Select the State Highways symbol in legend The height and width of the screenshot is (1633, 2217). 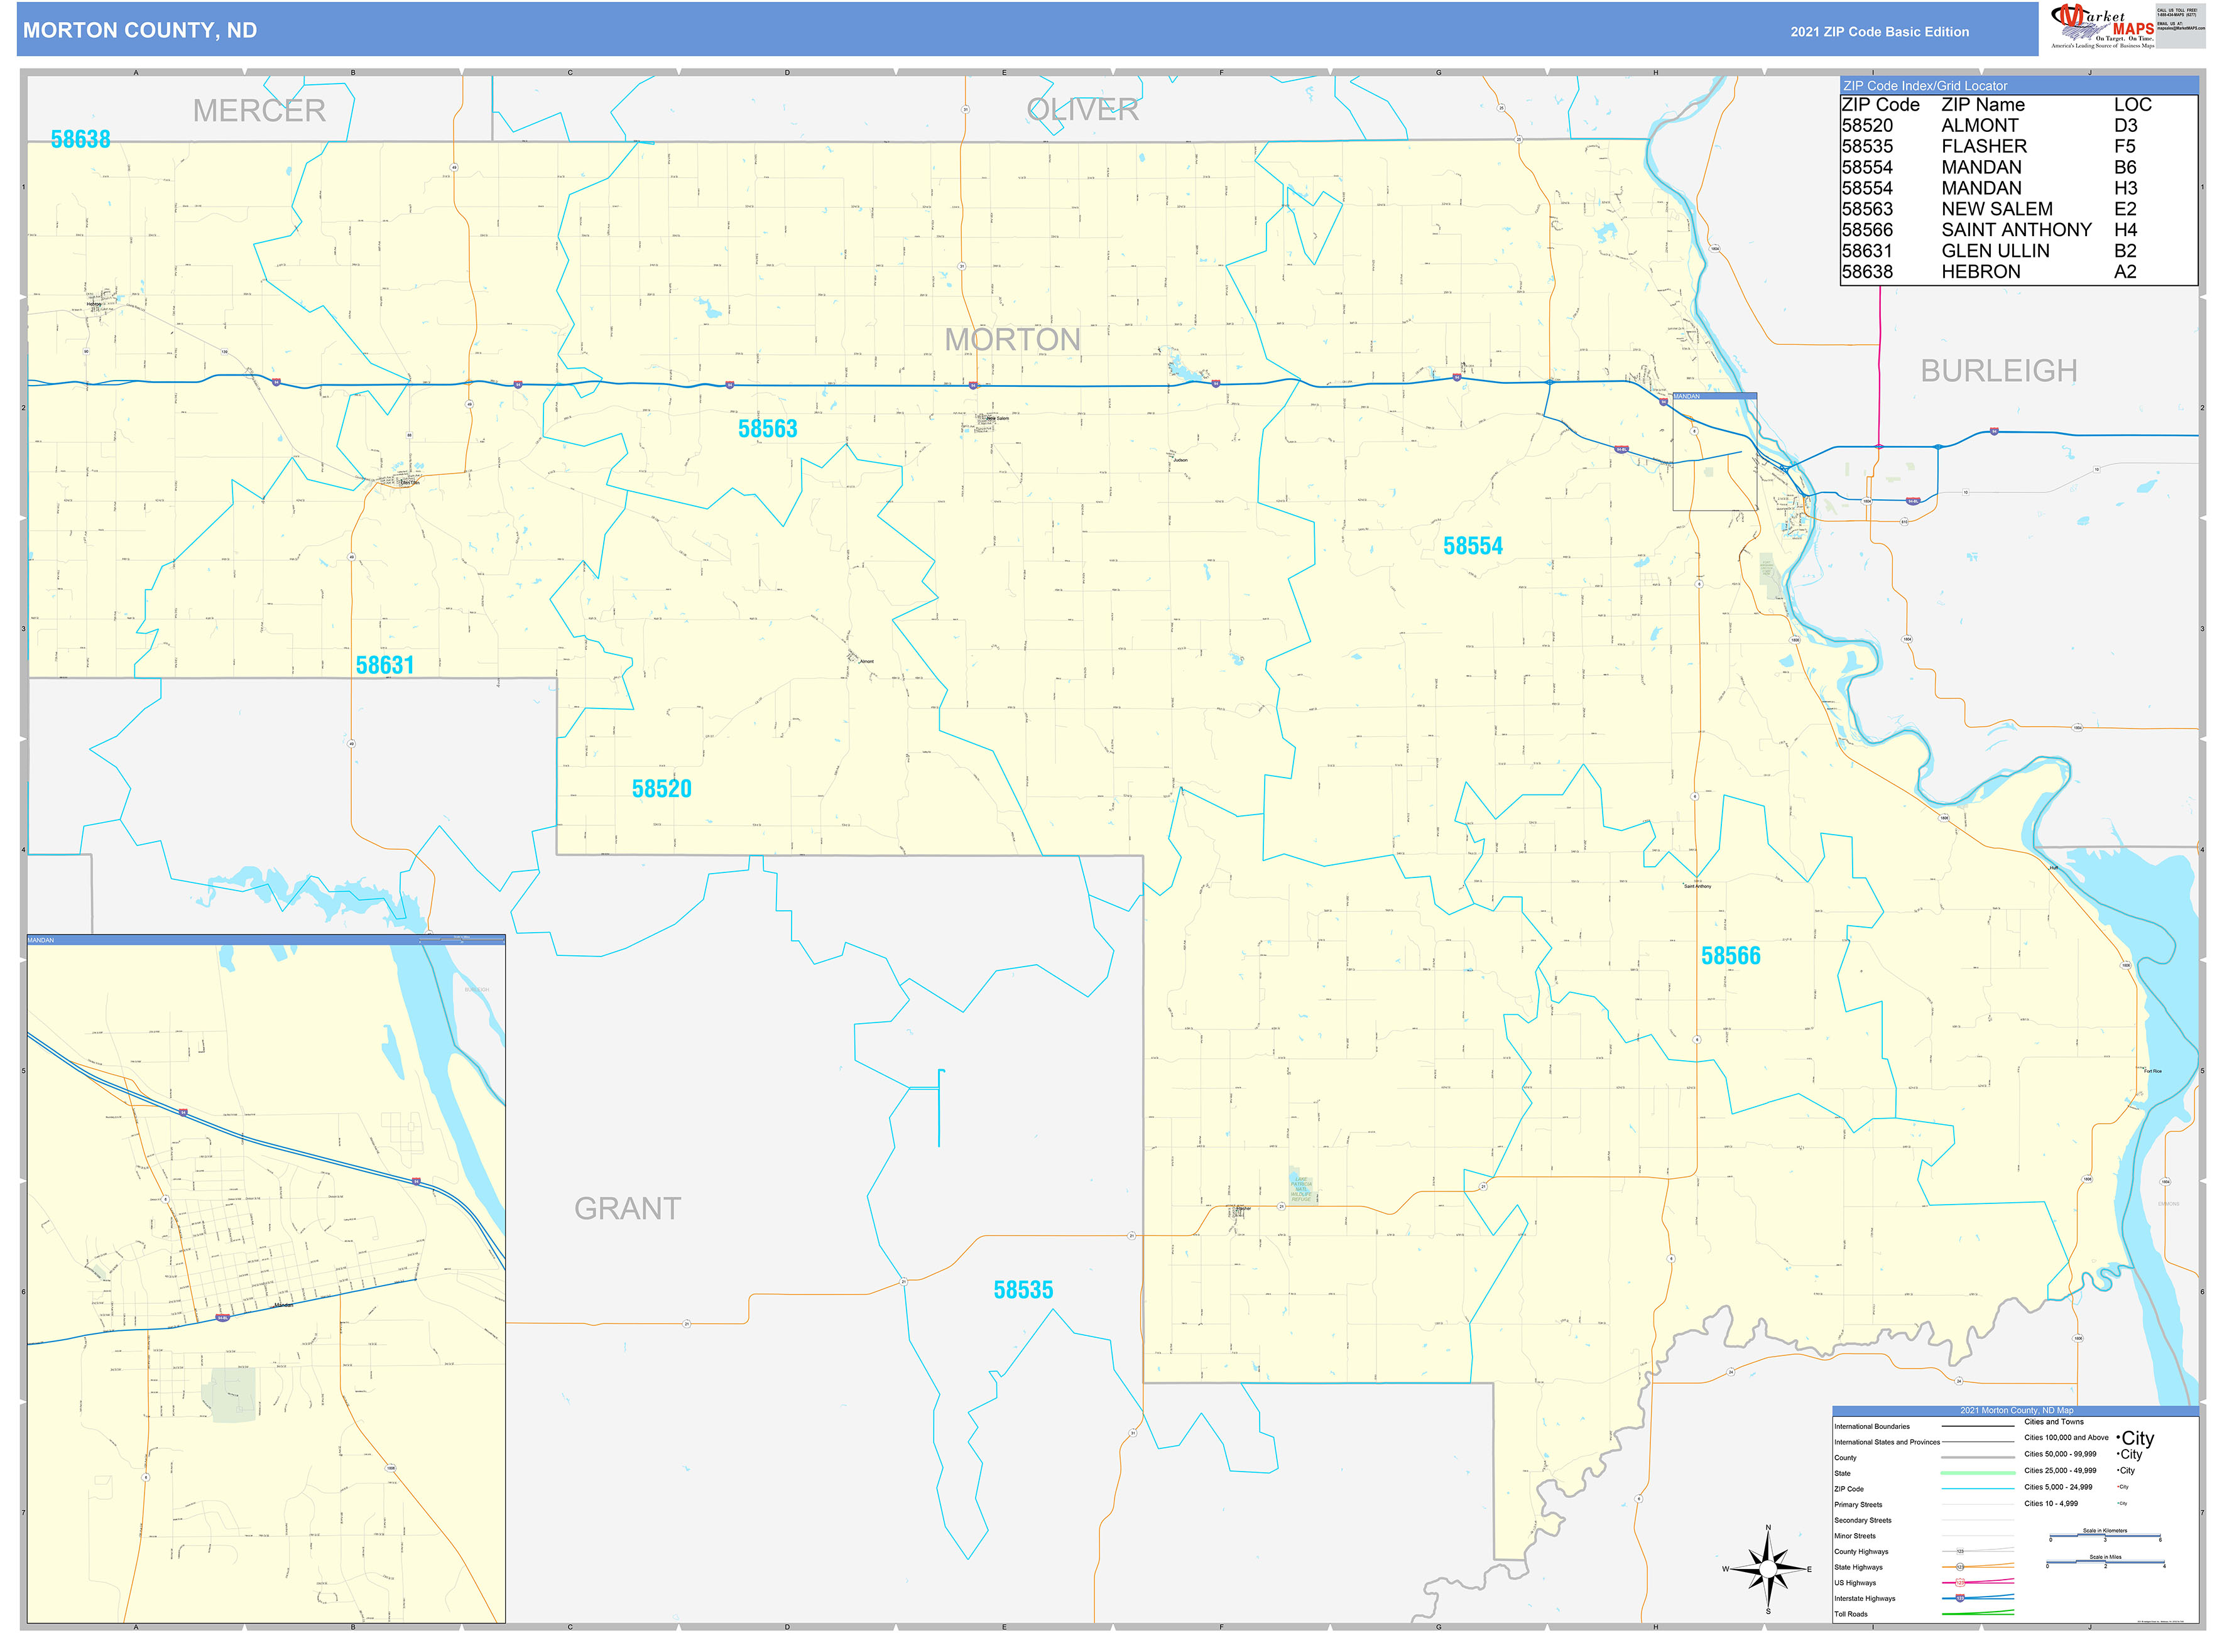click(1960, 1567)
